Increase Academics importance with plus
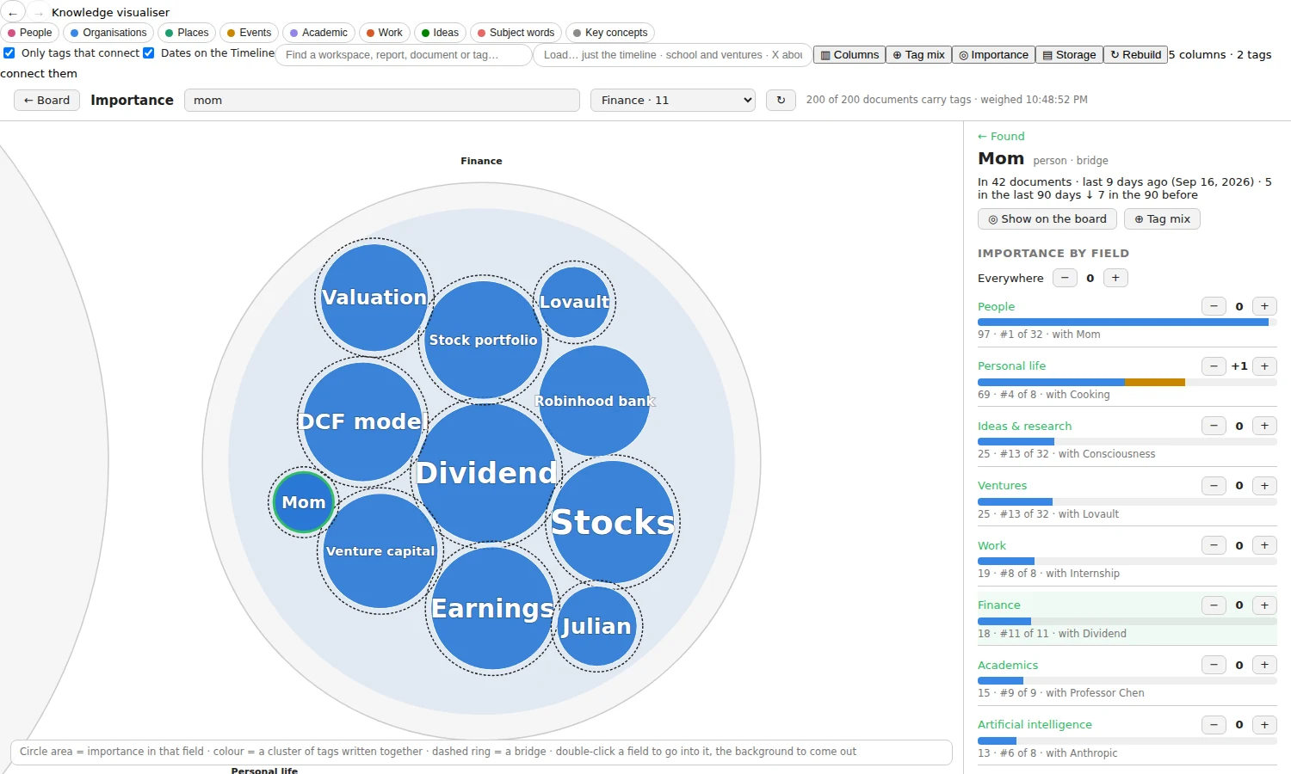This screenshot has height=774, width=1291. (1264, 665)
